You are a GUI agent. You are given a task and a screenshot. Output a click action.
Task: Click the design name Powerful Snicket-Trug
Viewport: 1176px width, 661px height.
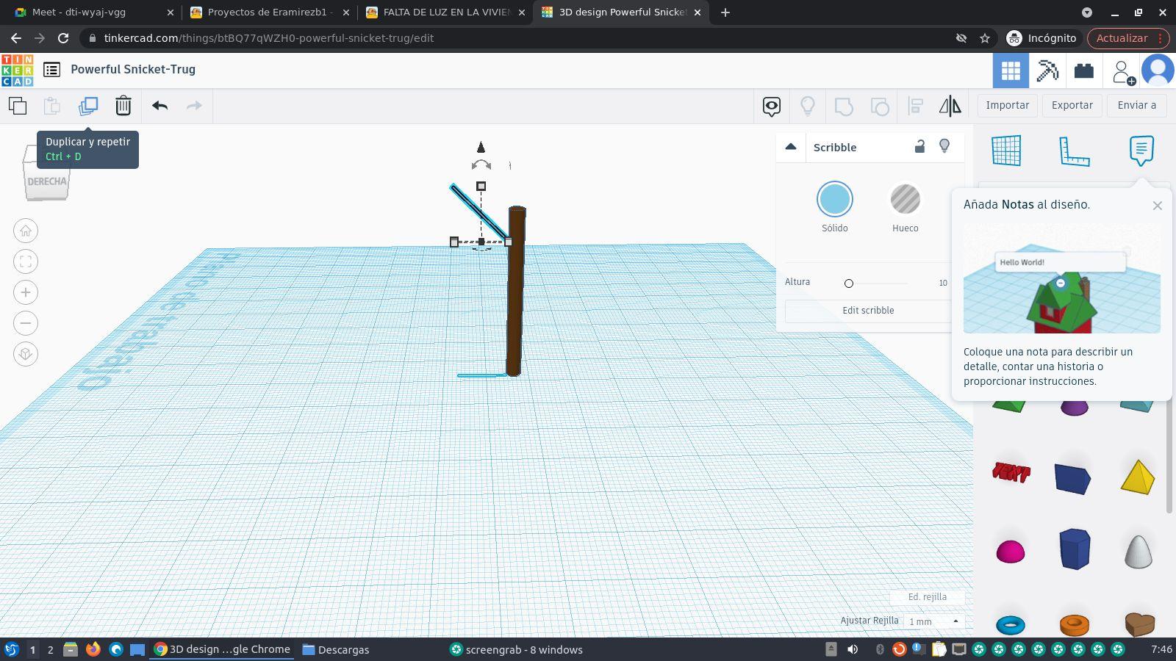(133, 70)
